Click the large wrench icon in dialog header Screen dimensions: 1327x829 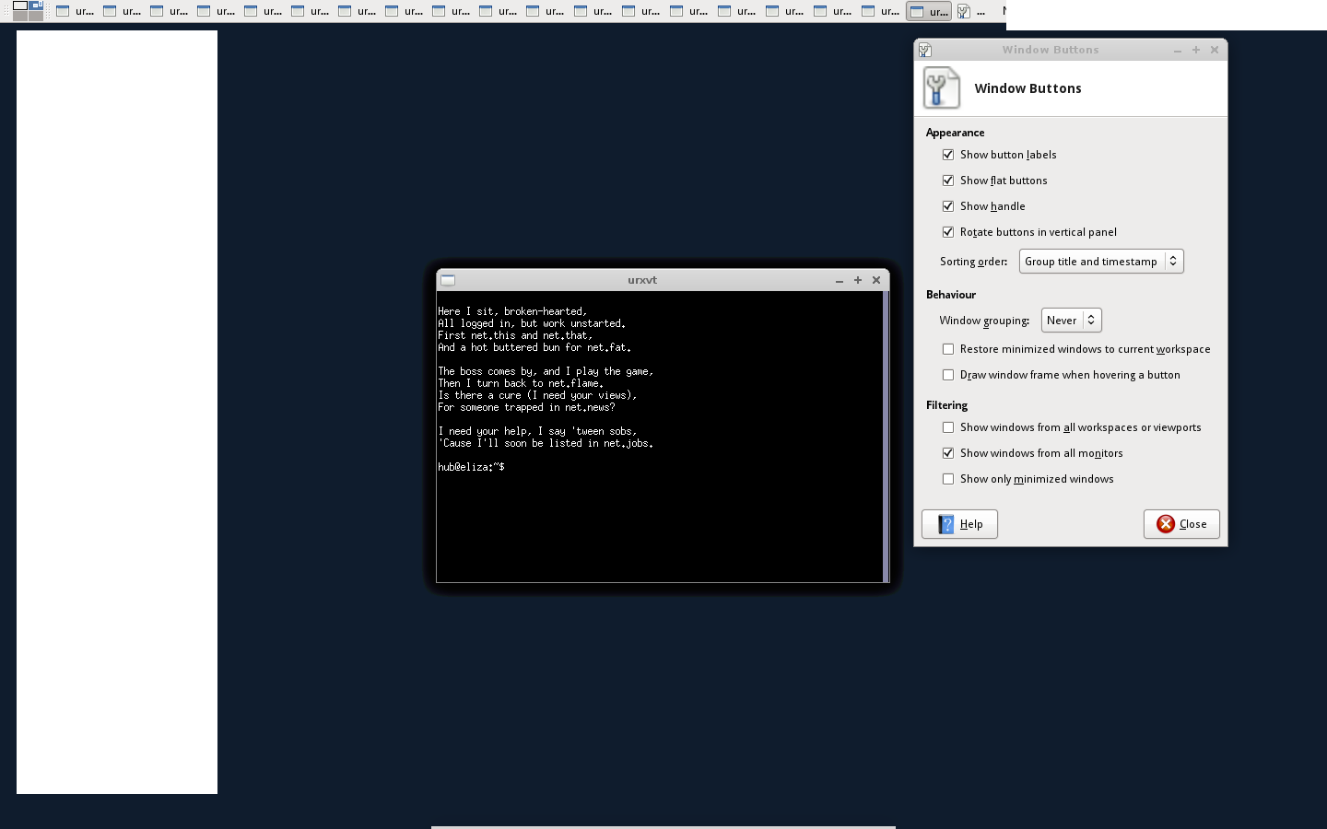(942, 88)
